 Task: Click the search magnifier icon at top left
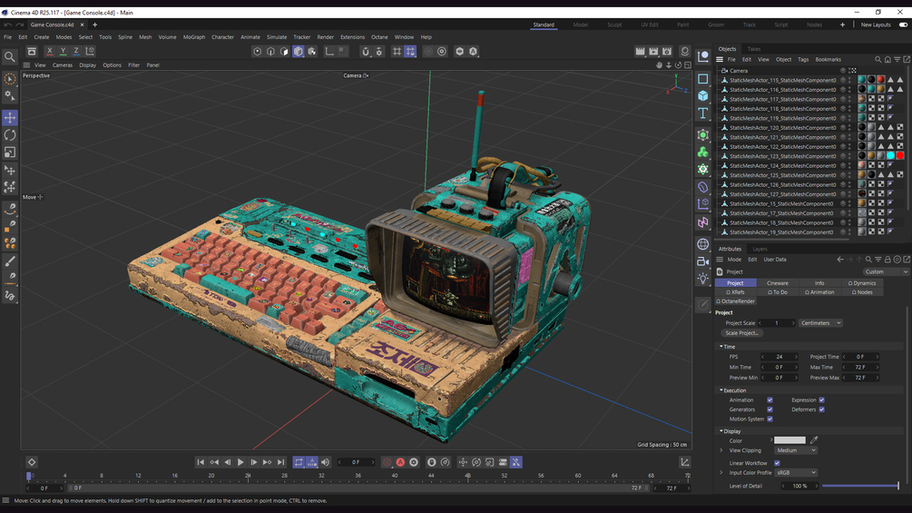point(10,56)
